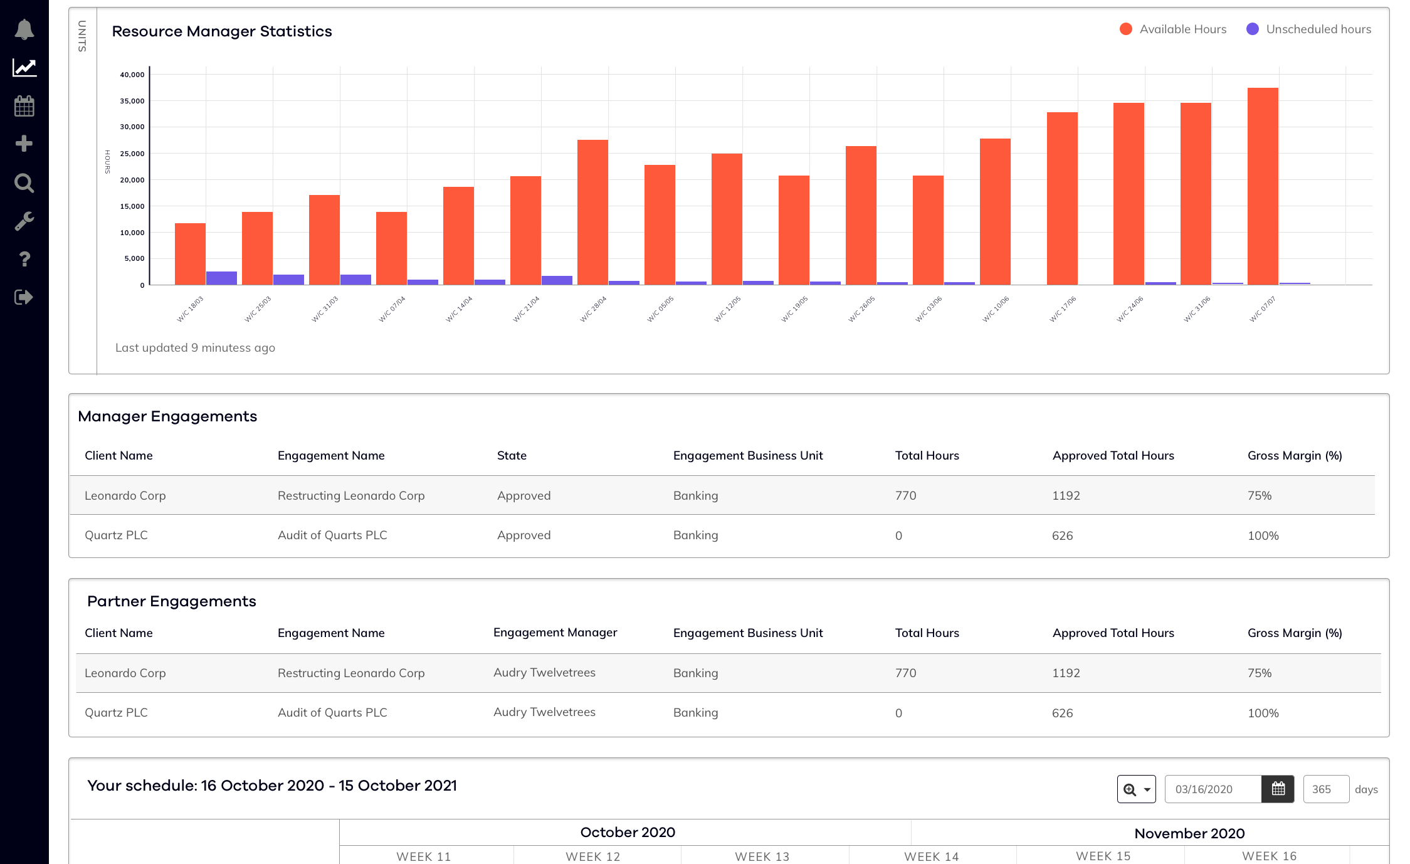Click the schedule start date field
The height and width of the screenshot is (864, 1410).
[1213, 789]
